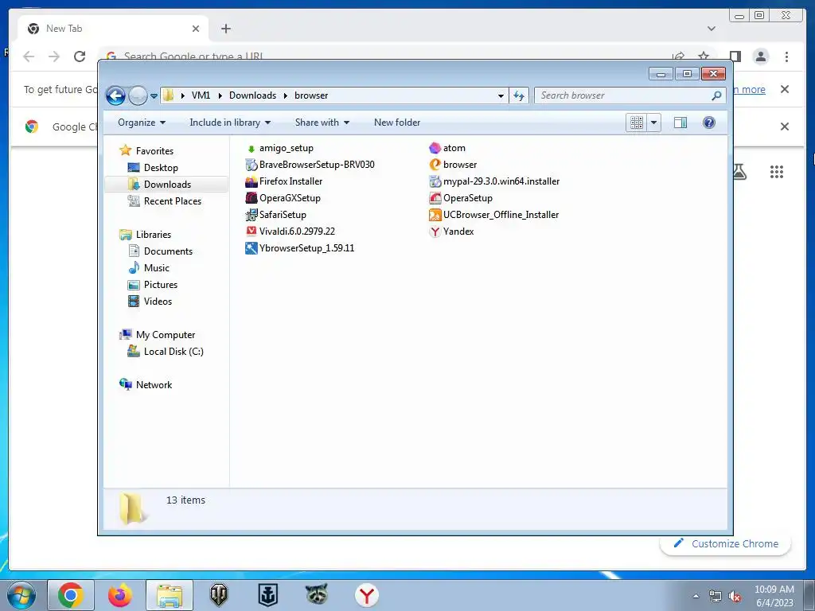Open Include in library dropdown
Viewport: 815px width, 611px height.
(x=230, y=123)
